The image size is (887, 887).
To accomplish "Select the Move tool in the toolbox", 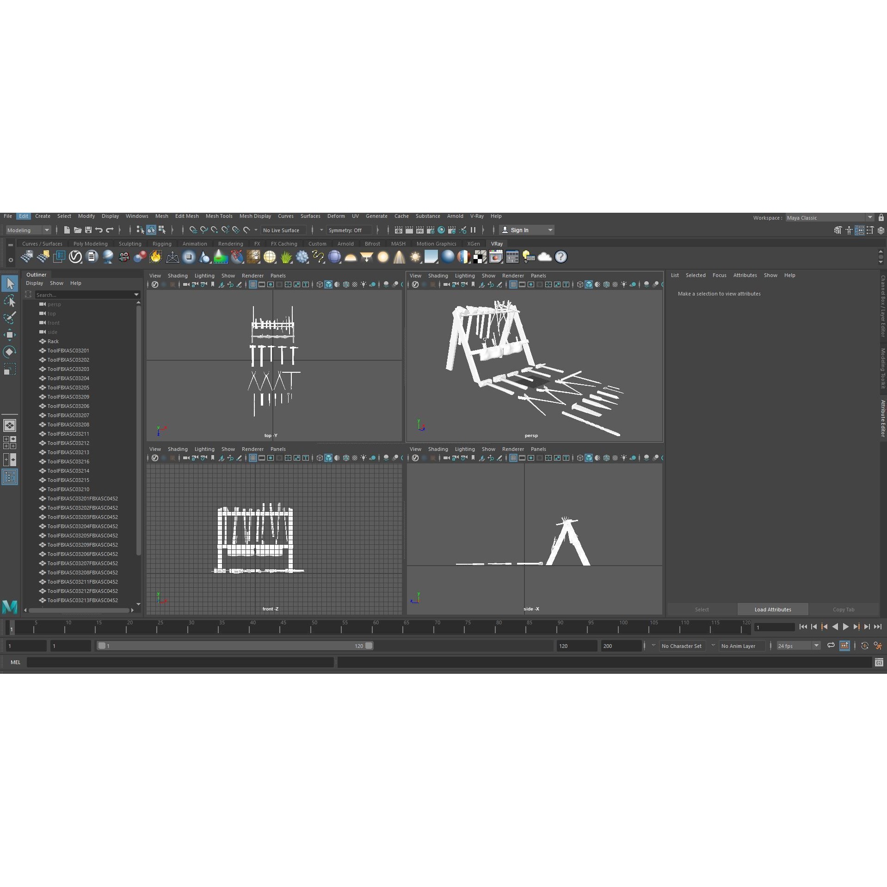I will pyautogui.click(x=10, y=334).
